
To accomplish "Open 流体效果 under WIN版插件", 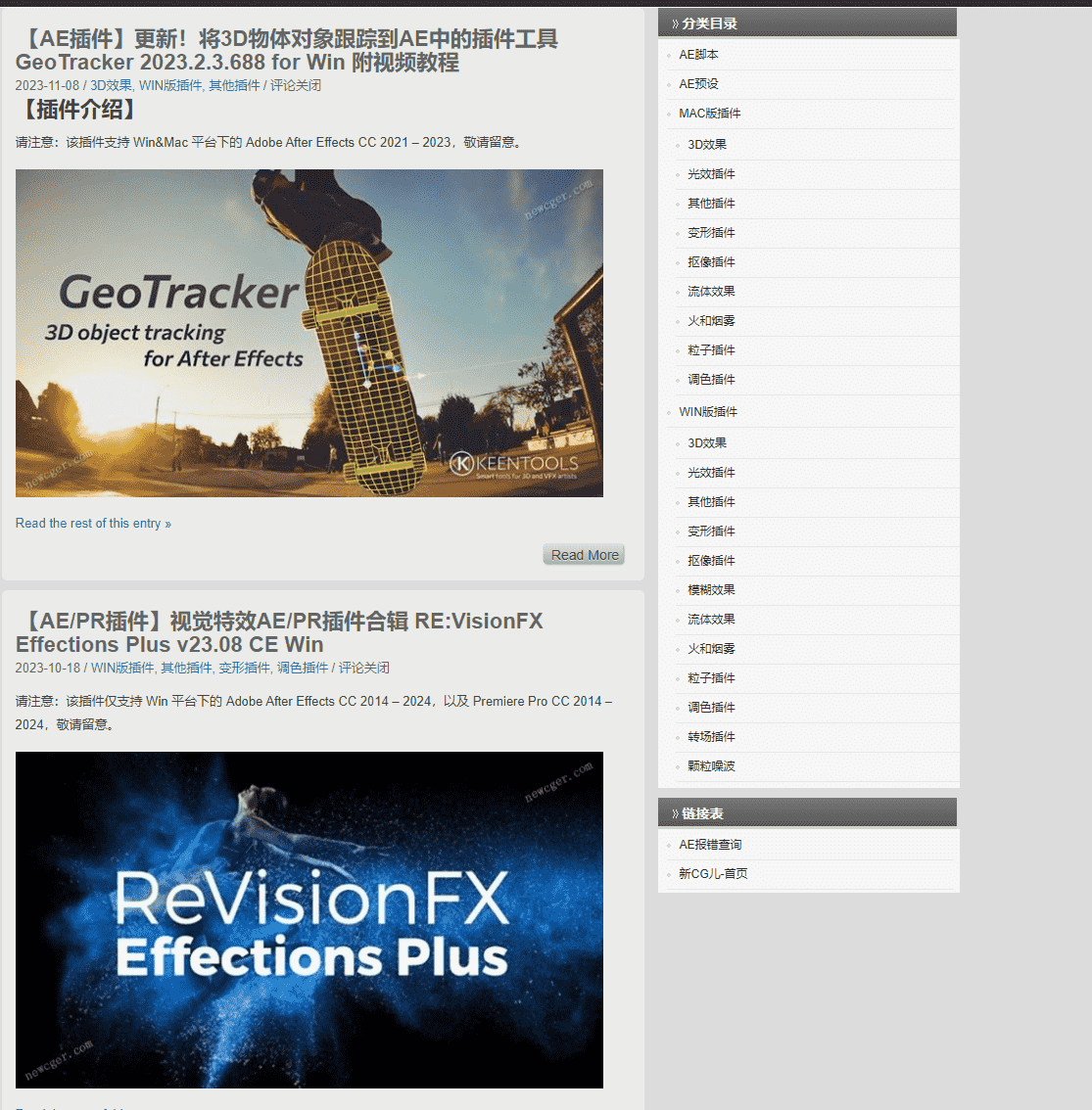I will tap(711, 620).
